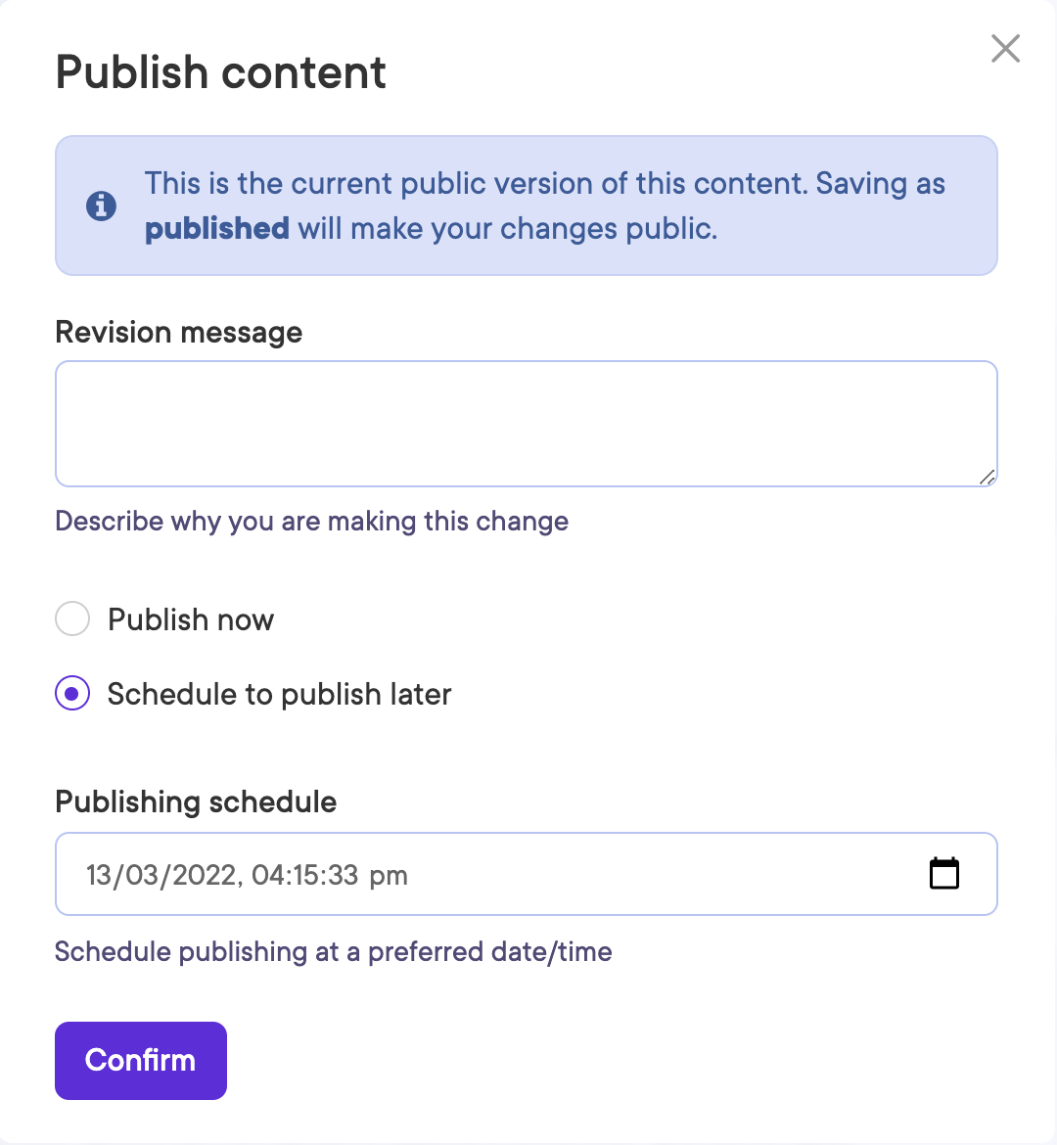Click the info banner about public version
Image resolution: width=1057 pixels, height=1145 pixels.
click(527, 206)
